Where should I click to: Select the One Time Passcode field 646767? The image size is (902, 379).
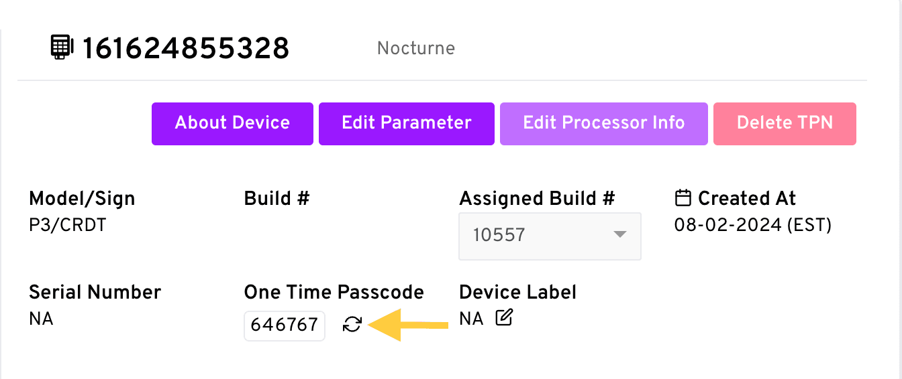point(284,325)
